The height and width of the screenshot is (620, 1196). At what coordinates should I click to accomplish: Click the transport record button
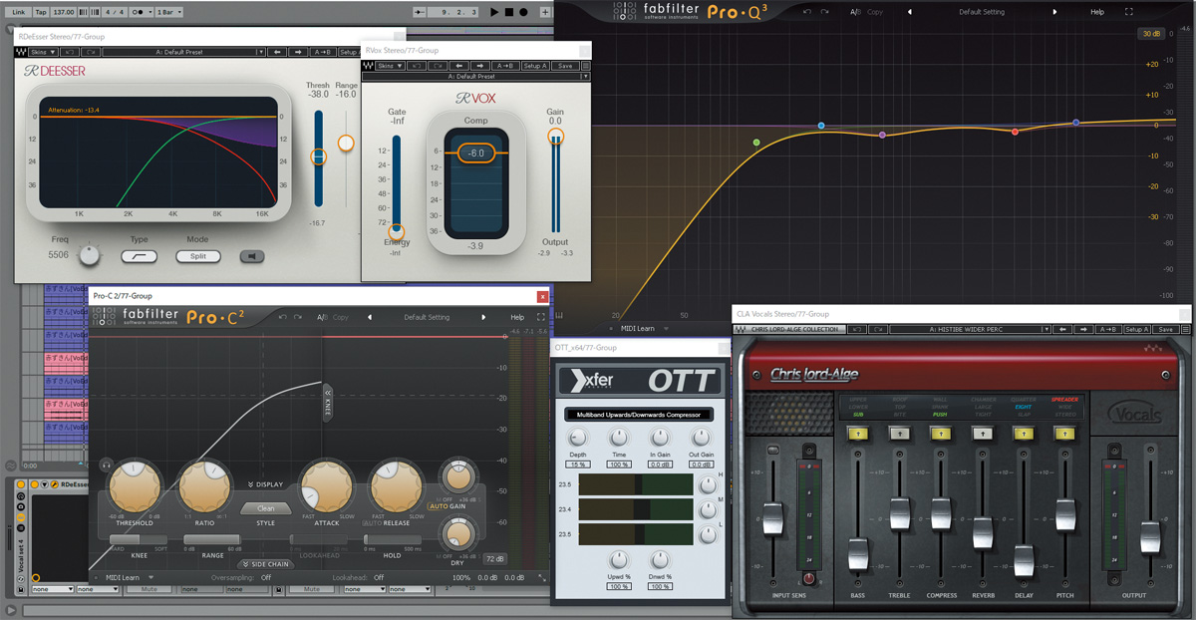pos(525,12)
